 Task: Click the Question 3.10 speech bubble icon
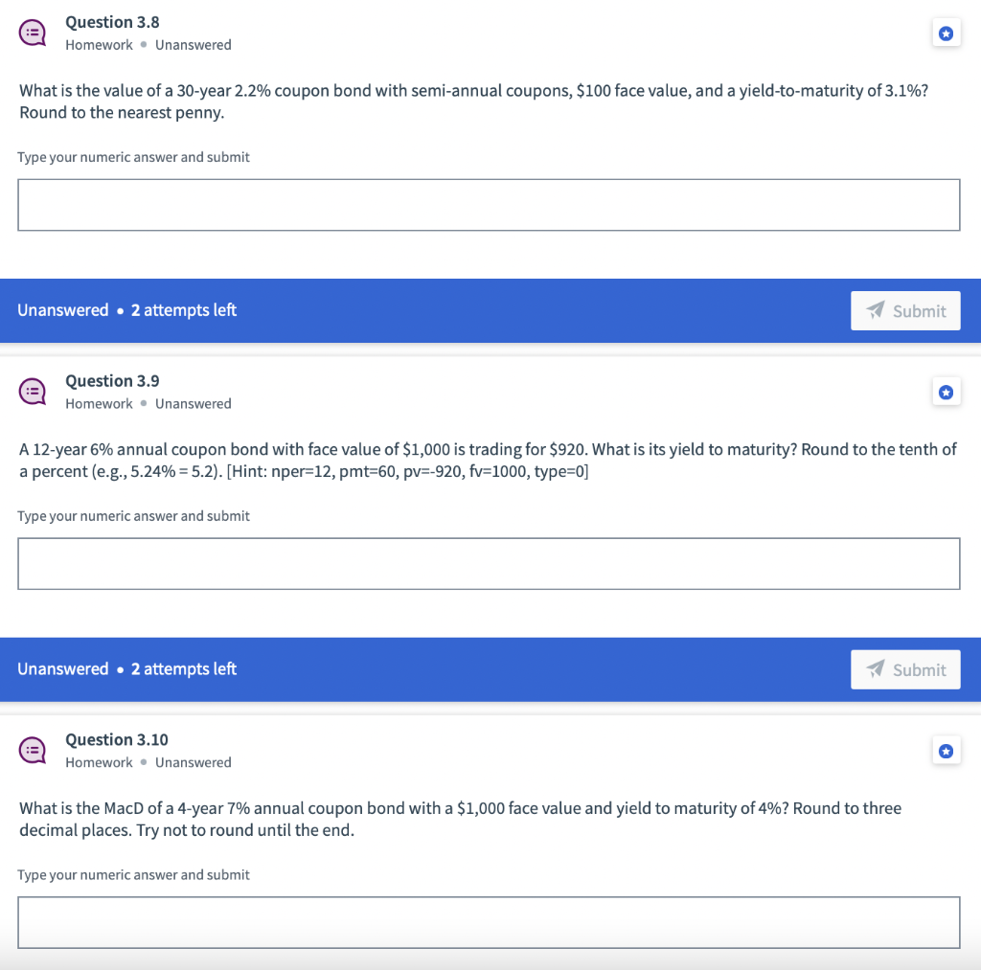[32, 751]
